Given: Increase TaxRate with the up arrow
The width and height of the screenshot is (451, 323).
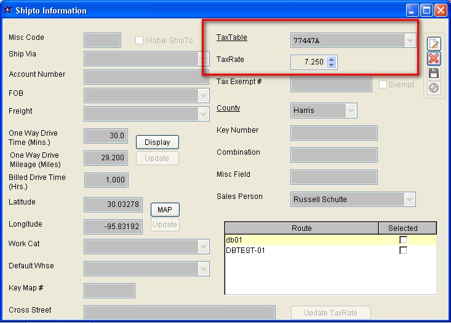Looking at the screenshot, I should pos(332,59).
